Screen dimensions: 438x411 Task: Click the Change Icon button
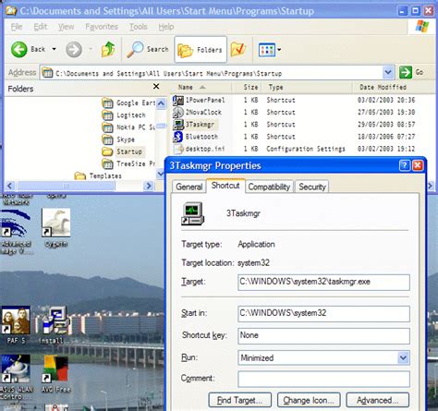click(x=309, y=400)
